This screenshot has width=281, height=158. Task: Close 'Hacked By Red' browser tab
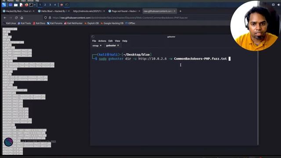tap(33, 11)
